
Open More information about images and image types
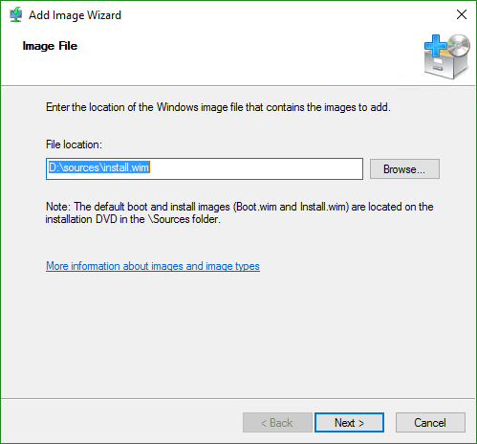pos(153,266)
